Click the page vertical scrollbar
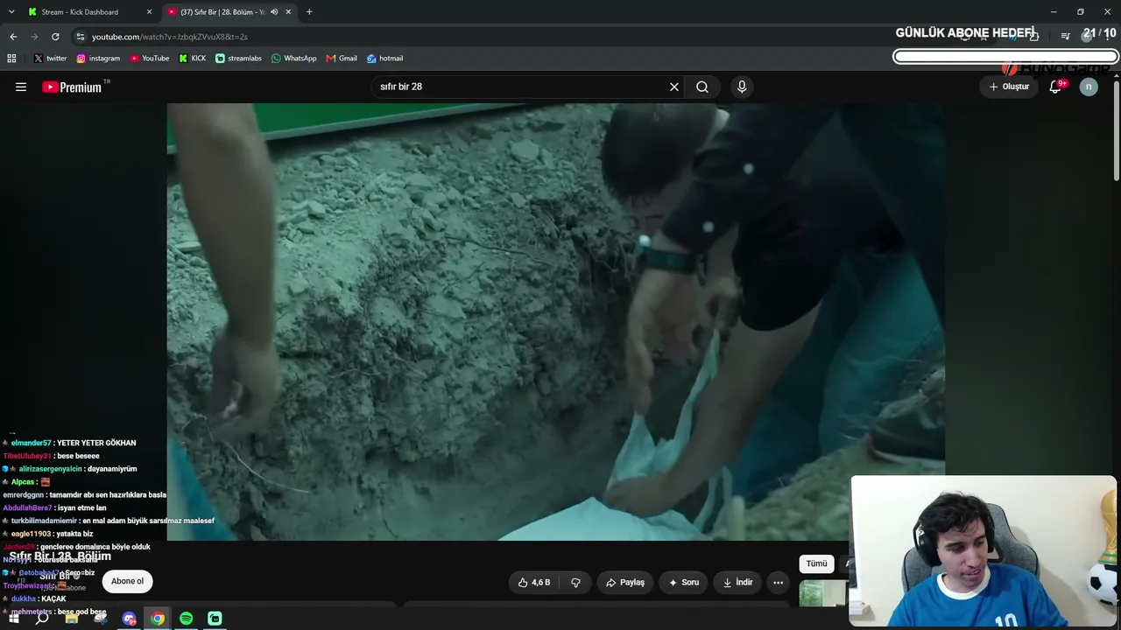The height and width of the screenshot is (630, 1121). pos(1116,131)
